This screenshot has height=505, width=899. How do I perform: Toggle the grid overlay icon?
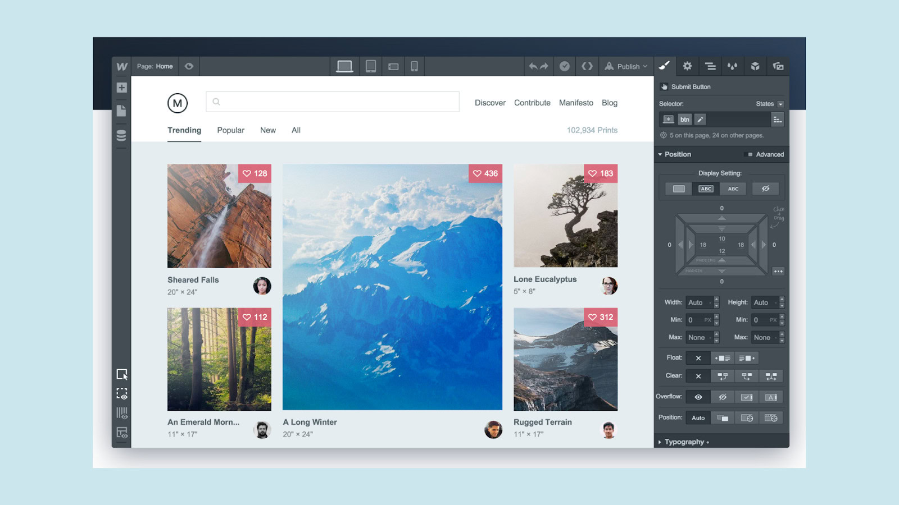122,414
